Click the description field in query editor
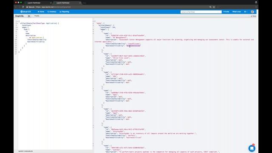The height and width of the screenshot is (153, 272). (x=31, y=36)
